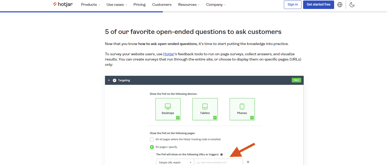Screen dimensions: 387x165
Task: Open the language globe icon
Action: 340,5
